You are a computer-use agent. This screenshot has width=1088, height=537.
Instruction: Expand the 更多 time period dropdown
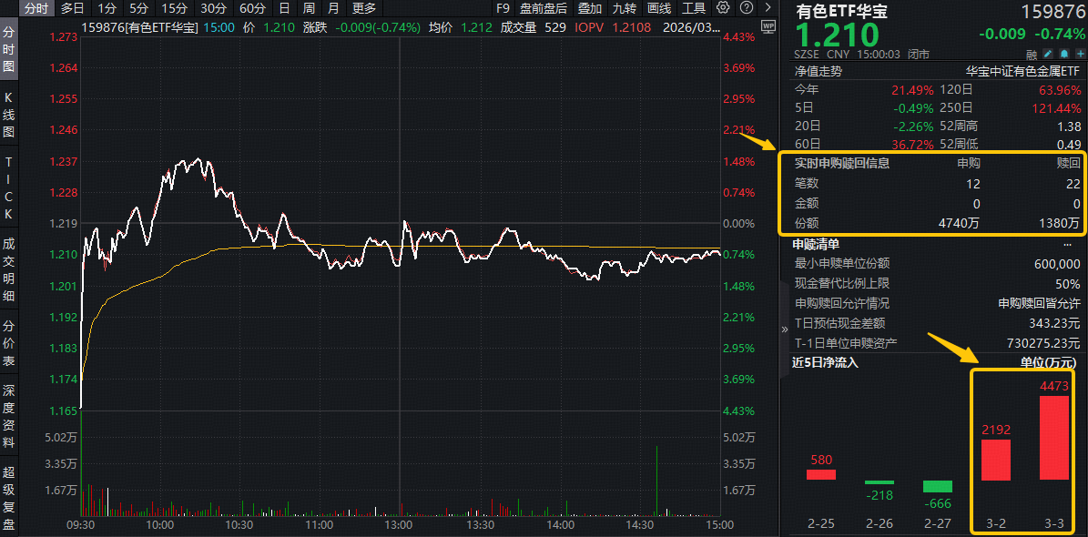click(364, 8)
